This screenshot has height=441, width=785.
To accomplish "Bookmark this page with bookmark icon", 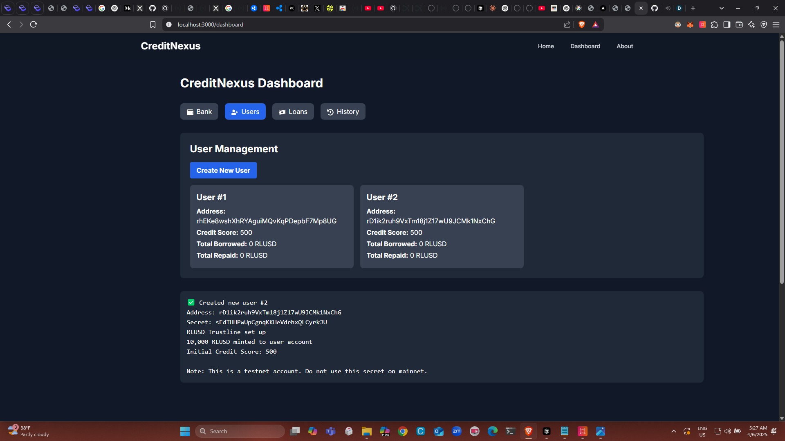I will (153, 24).
